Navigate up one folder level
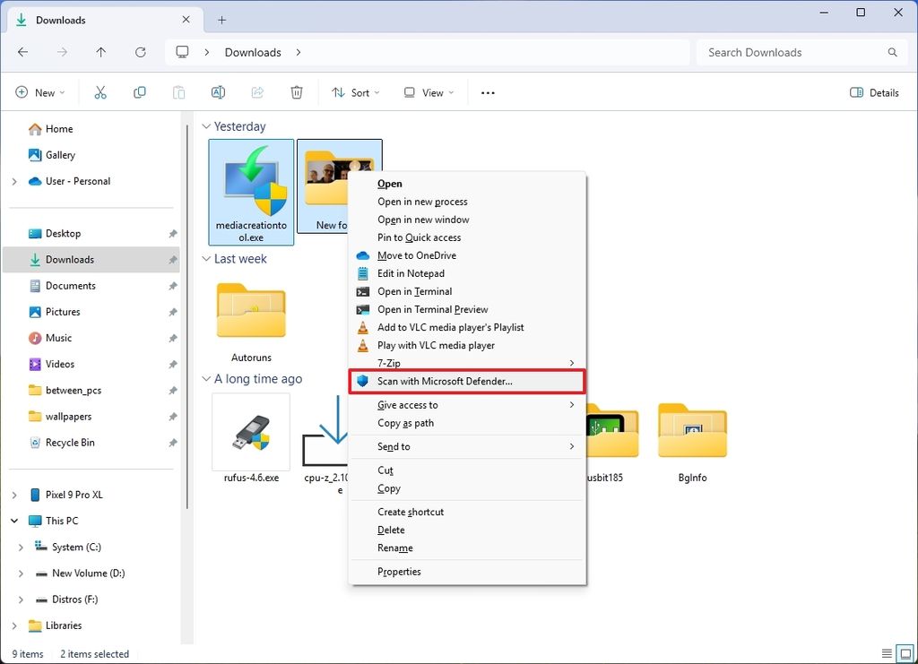The image size is (918, 664). (x=100, y=52)
